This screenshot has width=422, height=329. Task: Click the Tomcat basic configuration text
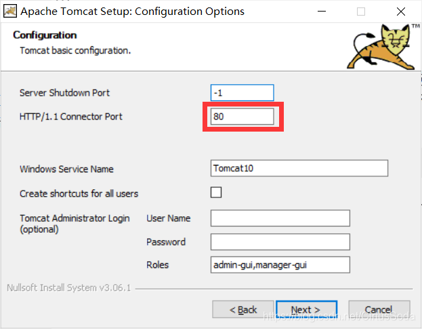[75, 51]
